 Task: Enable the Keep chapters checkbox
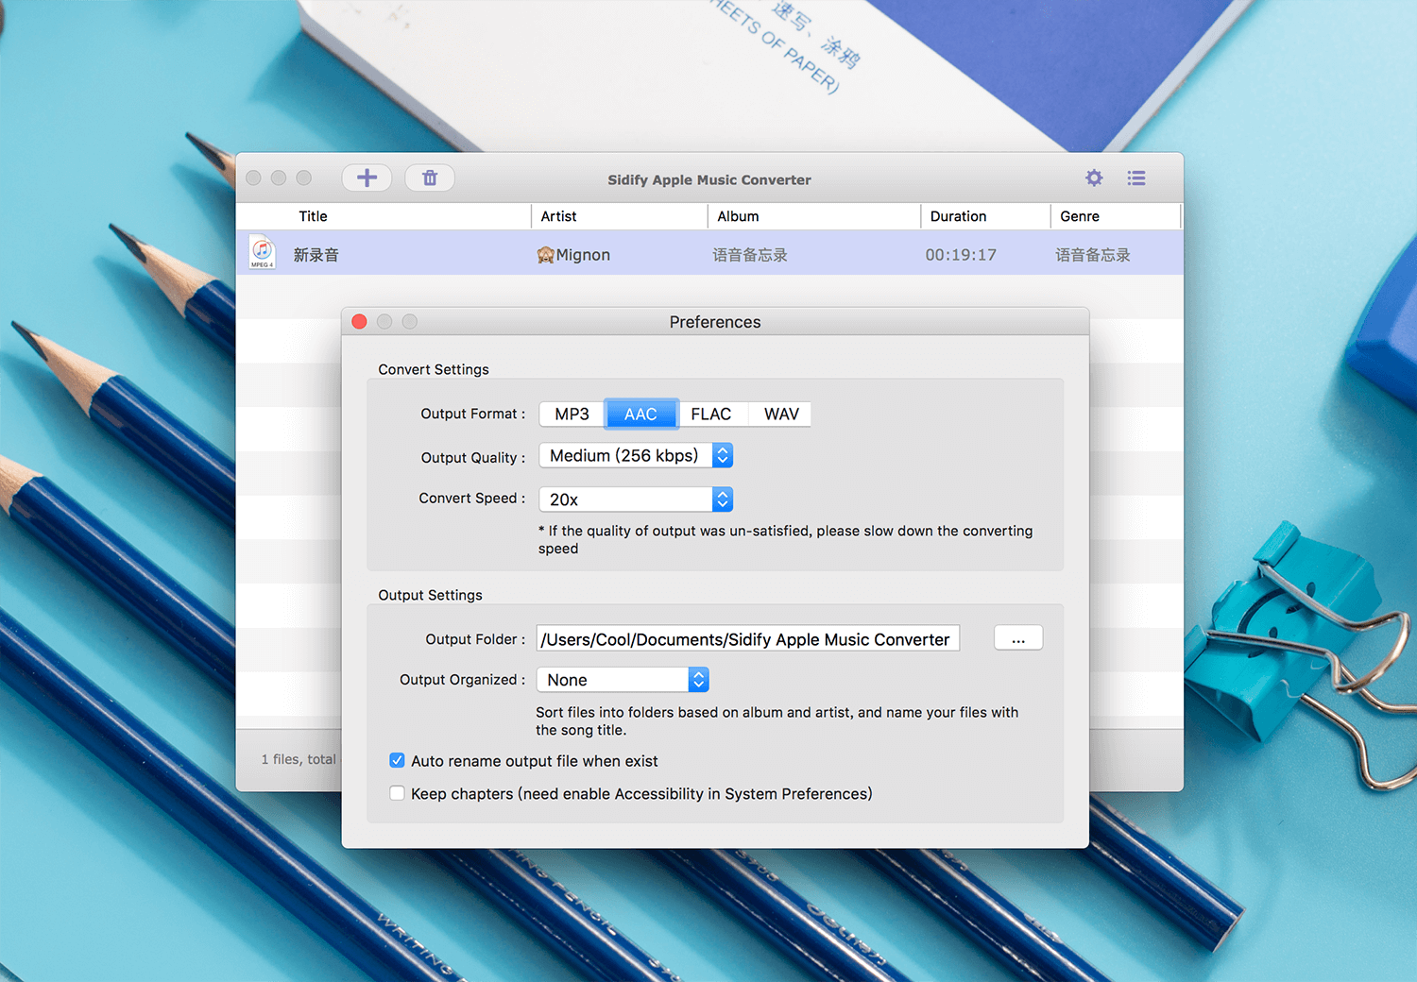[397, 793]
